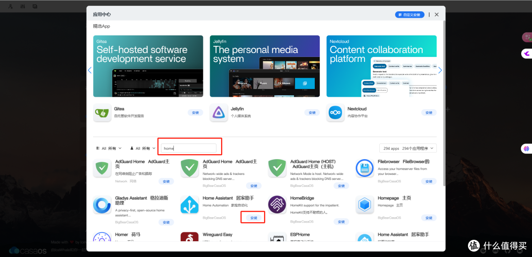
Task: Open the Wireguard Easy dragon icon
Action: pyautogui.click(x=190, y=237)
